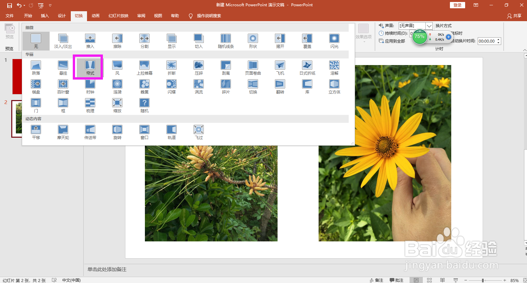Select the 蜂巢 honeycomb transition
Viewport: 527px width, 283px height.
144,87
